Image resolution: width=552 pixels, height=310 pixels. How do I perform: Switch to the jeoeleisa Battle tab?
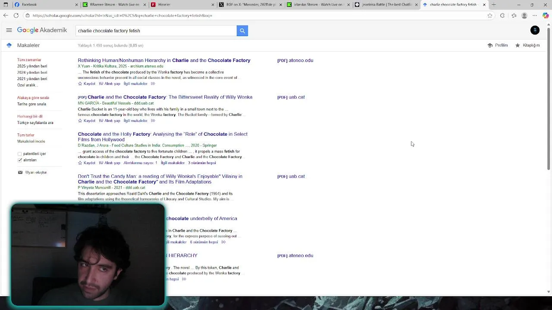[386, 5]
